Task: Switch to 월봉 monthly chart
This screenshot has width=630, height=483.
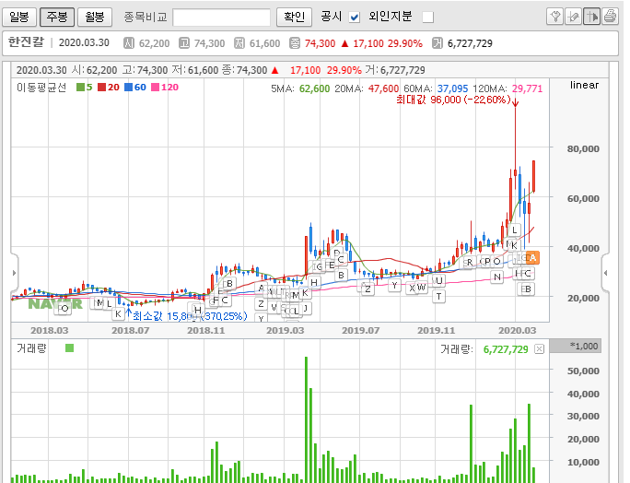Action: 95,17
